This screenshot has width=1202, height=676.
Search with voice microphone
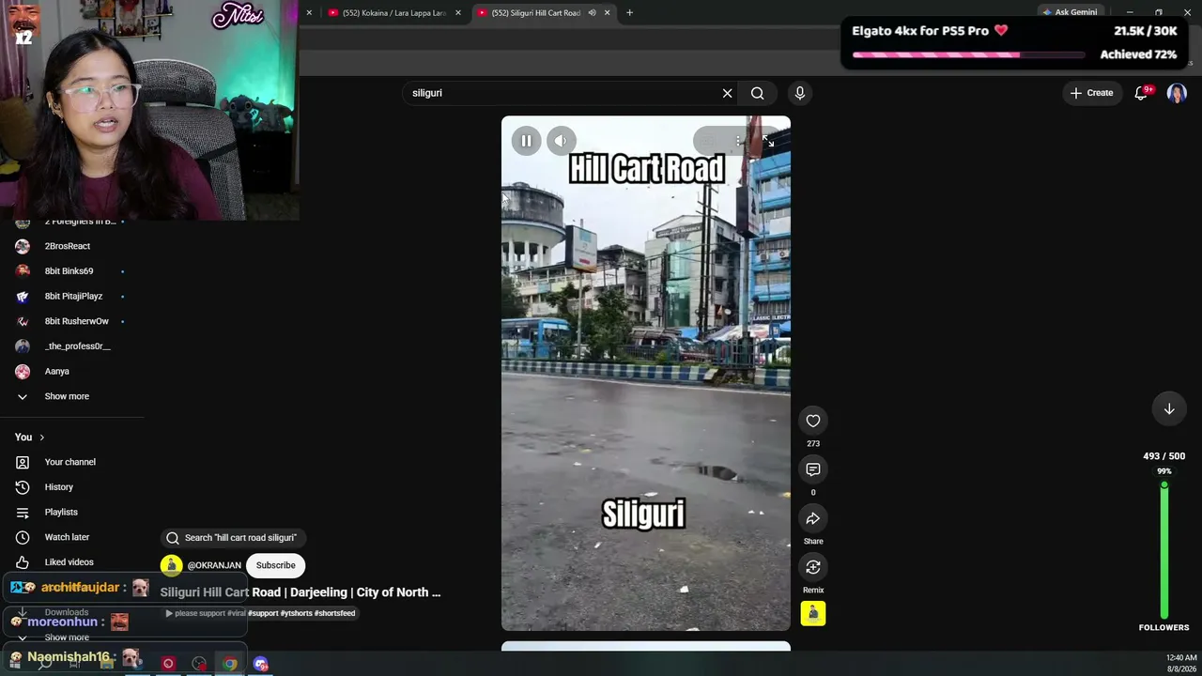point(800,93)
